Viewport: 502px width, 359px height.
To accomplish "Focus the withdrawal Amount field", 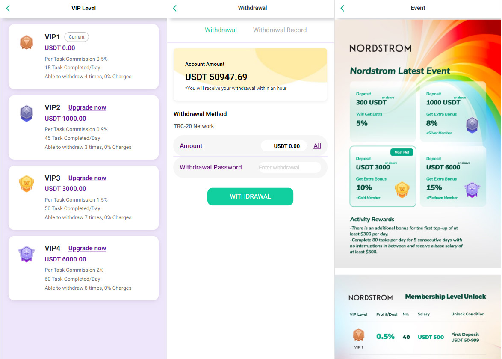I will point(284,146).
